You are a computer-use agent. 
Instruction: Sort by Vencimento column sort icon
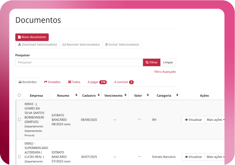(126, 95)
